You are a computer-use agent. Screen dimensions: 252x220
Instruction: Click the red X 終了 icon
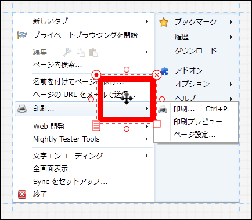coord(22,194)
